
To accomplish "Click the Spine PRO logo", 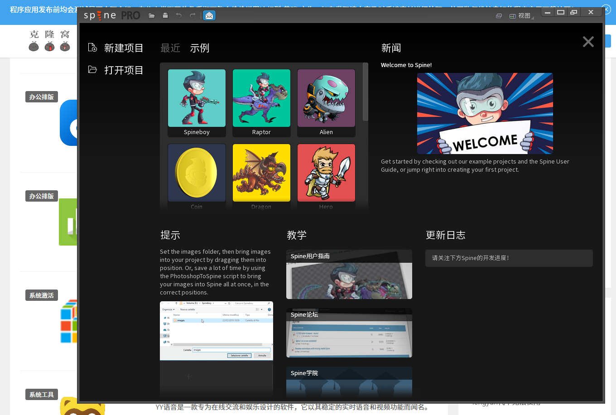I will coord(112,15).
